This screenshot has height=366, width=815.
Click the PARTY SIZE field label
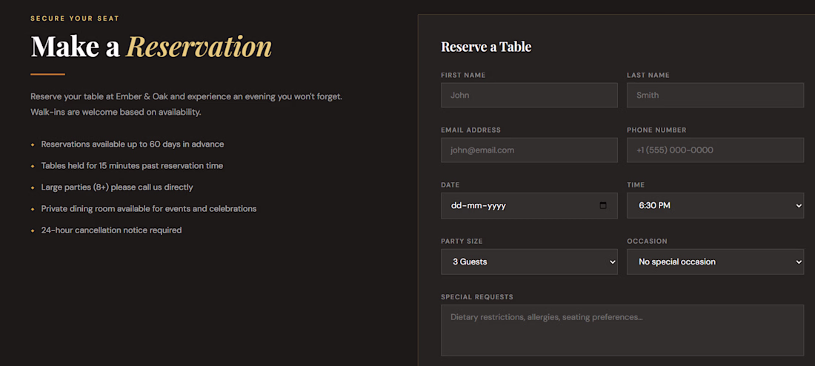click(462, 242)
